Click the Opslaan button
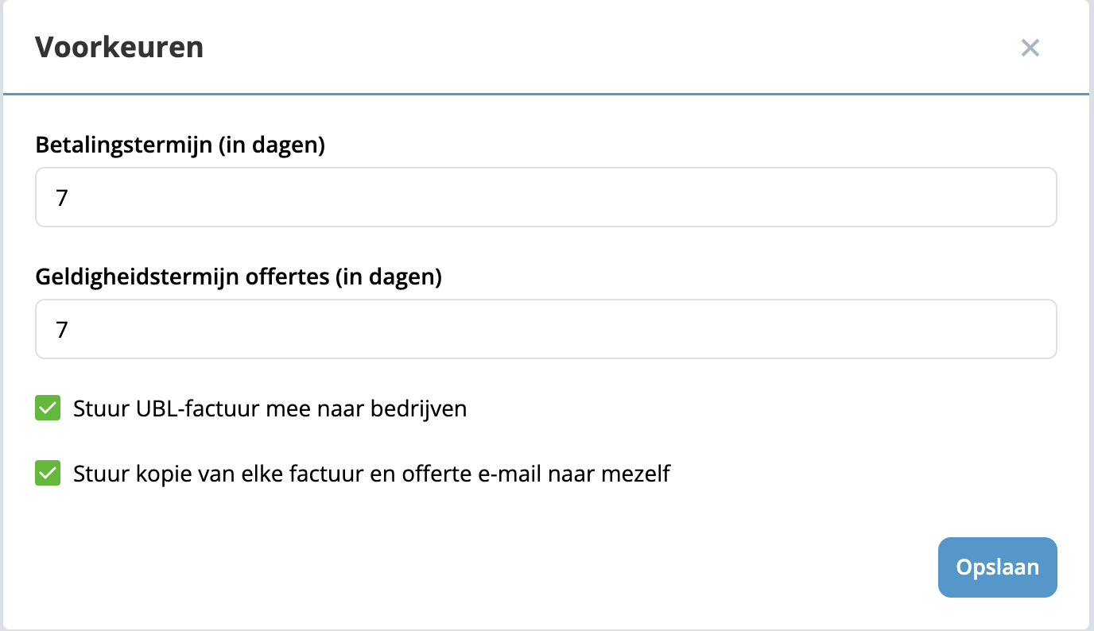The width and height of the screenshot is (1094, 631). [997, 567]
